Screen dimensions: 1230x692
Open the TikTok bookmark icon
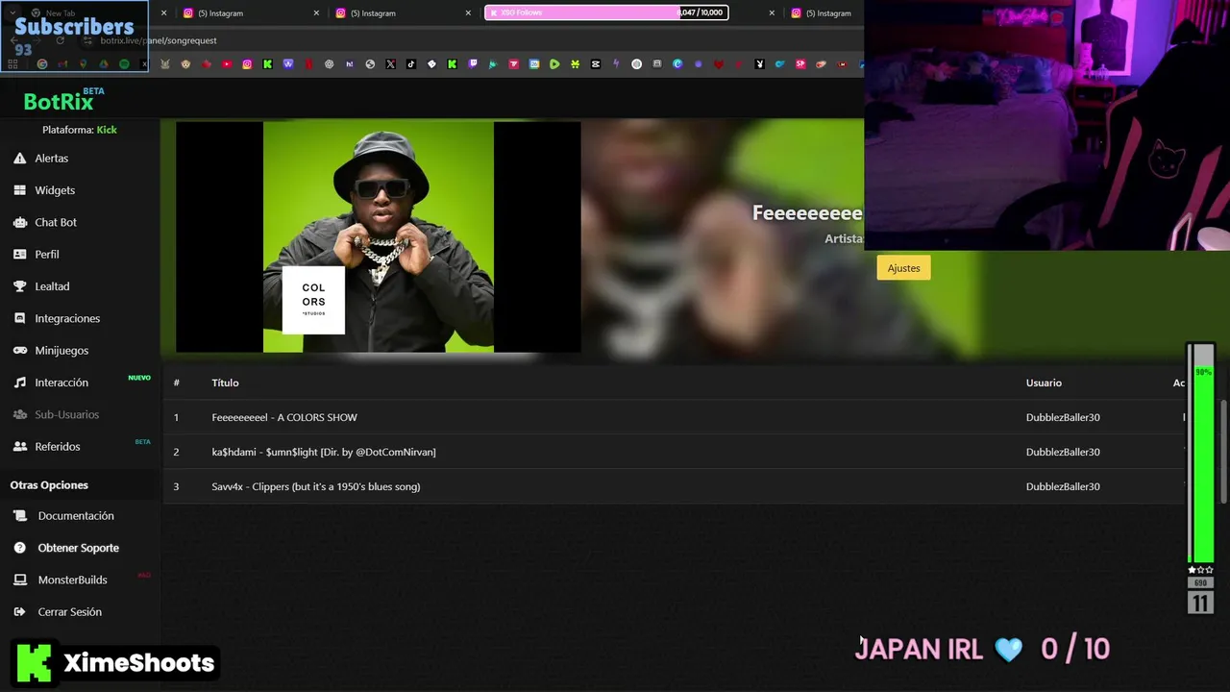coord(411,64)
